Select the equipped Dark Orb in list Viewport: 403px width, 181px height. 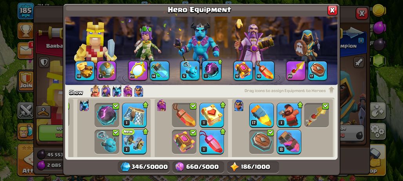tap(107, 115)
